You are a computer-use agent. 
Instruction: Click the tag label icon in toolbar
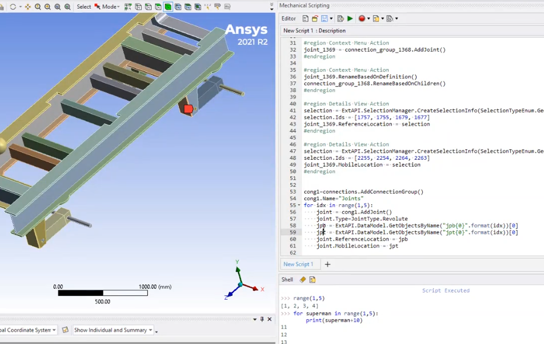pyautogui.click(x=218, y=6)
